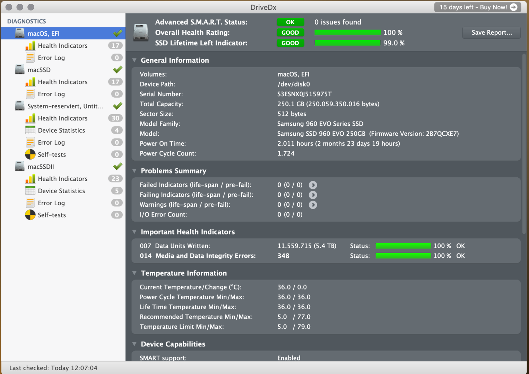The width and height of the screenshot is (529, 374).
Task: Click 007 Data Units Written row label
Action: tap(175, 246)
